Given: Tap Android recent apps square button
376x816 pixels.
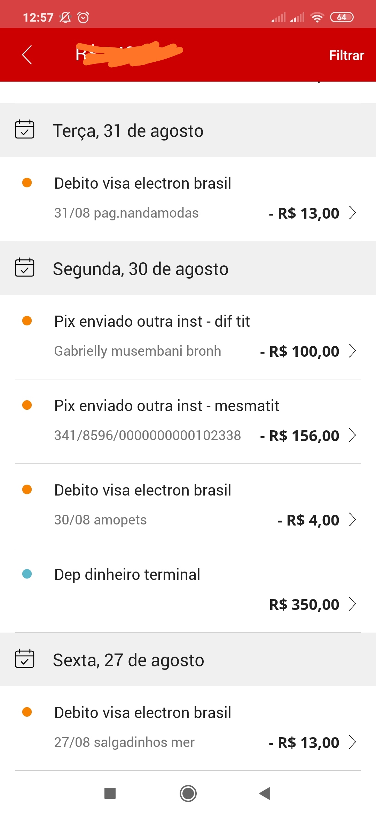Looking at the screenshot, I should pyautogui.click(x=110, y=793).
